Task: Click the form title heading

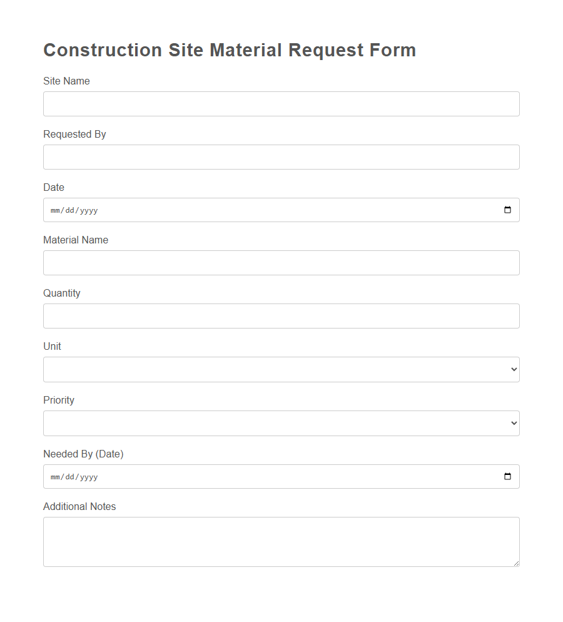Action: [x=229, y=50]
